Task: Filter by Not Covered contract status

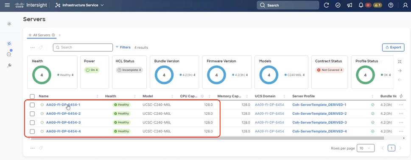Action: pyautogui.click(x=330, y=70)
